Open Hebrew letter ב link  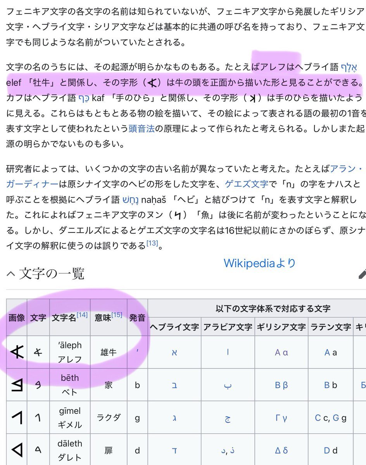174,385
